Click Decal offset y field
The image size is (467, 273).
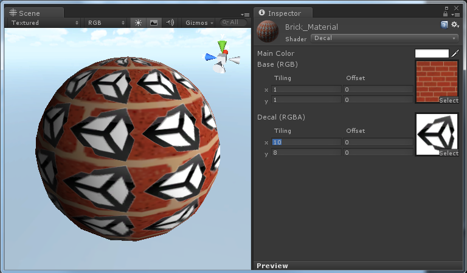(x=378, y=152)
